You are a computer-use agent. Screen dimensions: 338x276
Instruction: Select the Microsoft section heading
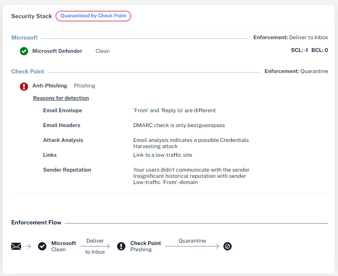(24, 38)
